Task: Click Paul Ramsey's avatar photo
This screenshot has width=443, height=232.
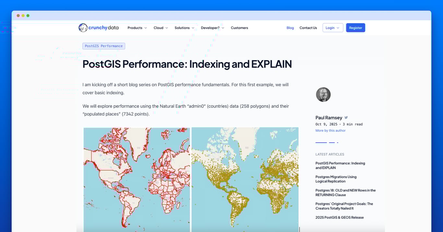Action: coord(323,94)
